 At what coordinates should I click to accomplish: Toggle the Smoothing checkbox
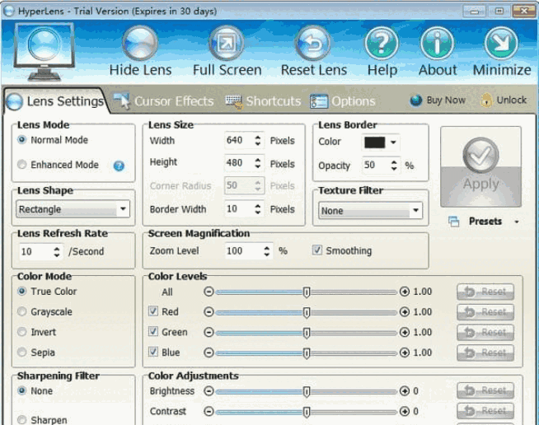coord(317,250)
